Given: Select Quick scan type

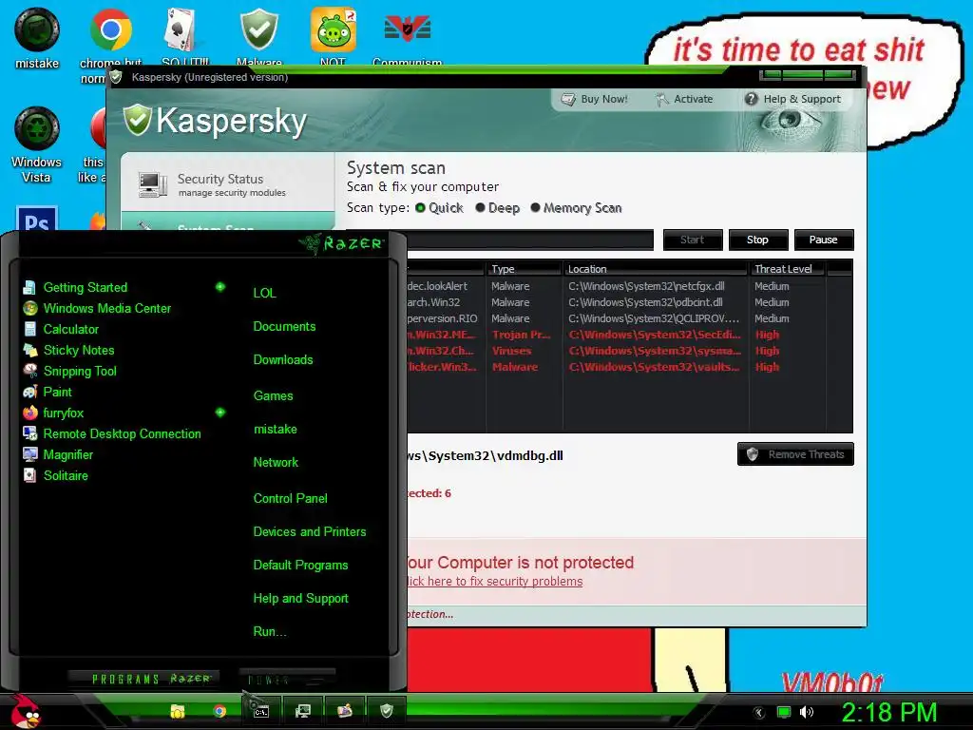Looking at the screenshot, I should [x=439, y=208].
